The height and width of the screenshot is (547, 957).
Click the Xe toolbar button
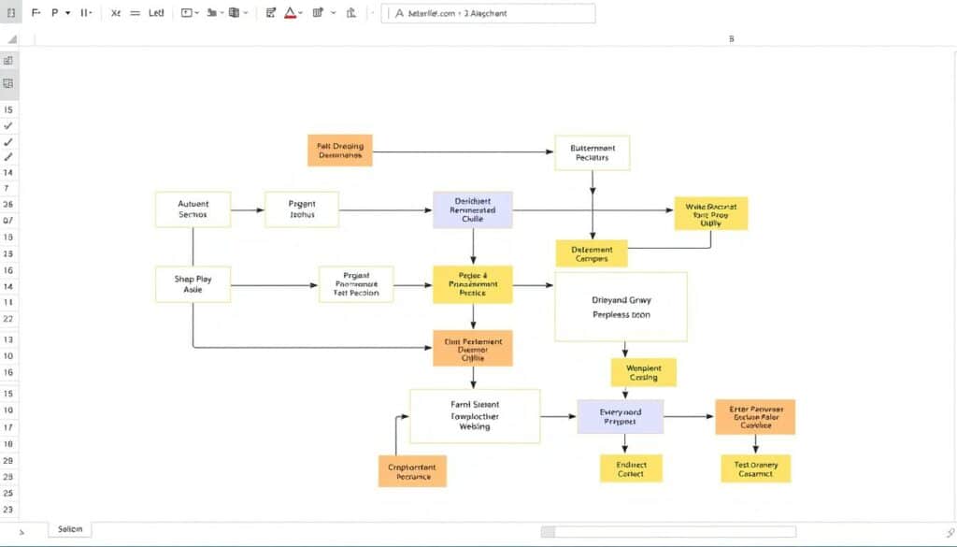115,12
